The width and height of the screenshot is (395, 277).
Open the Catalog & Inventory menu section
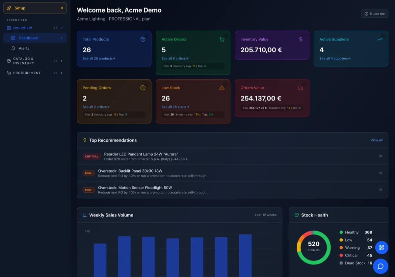pos(35,61)
